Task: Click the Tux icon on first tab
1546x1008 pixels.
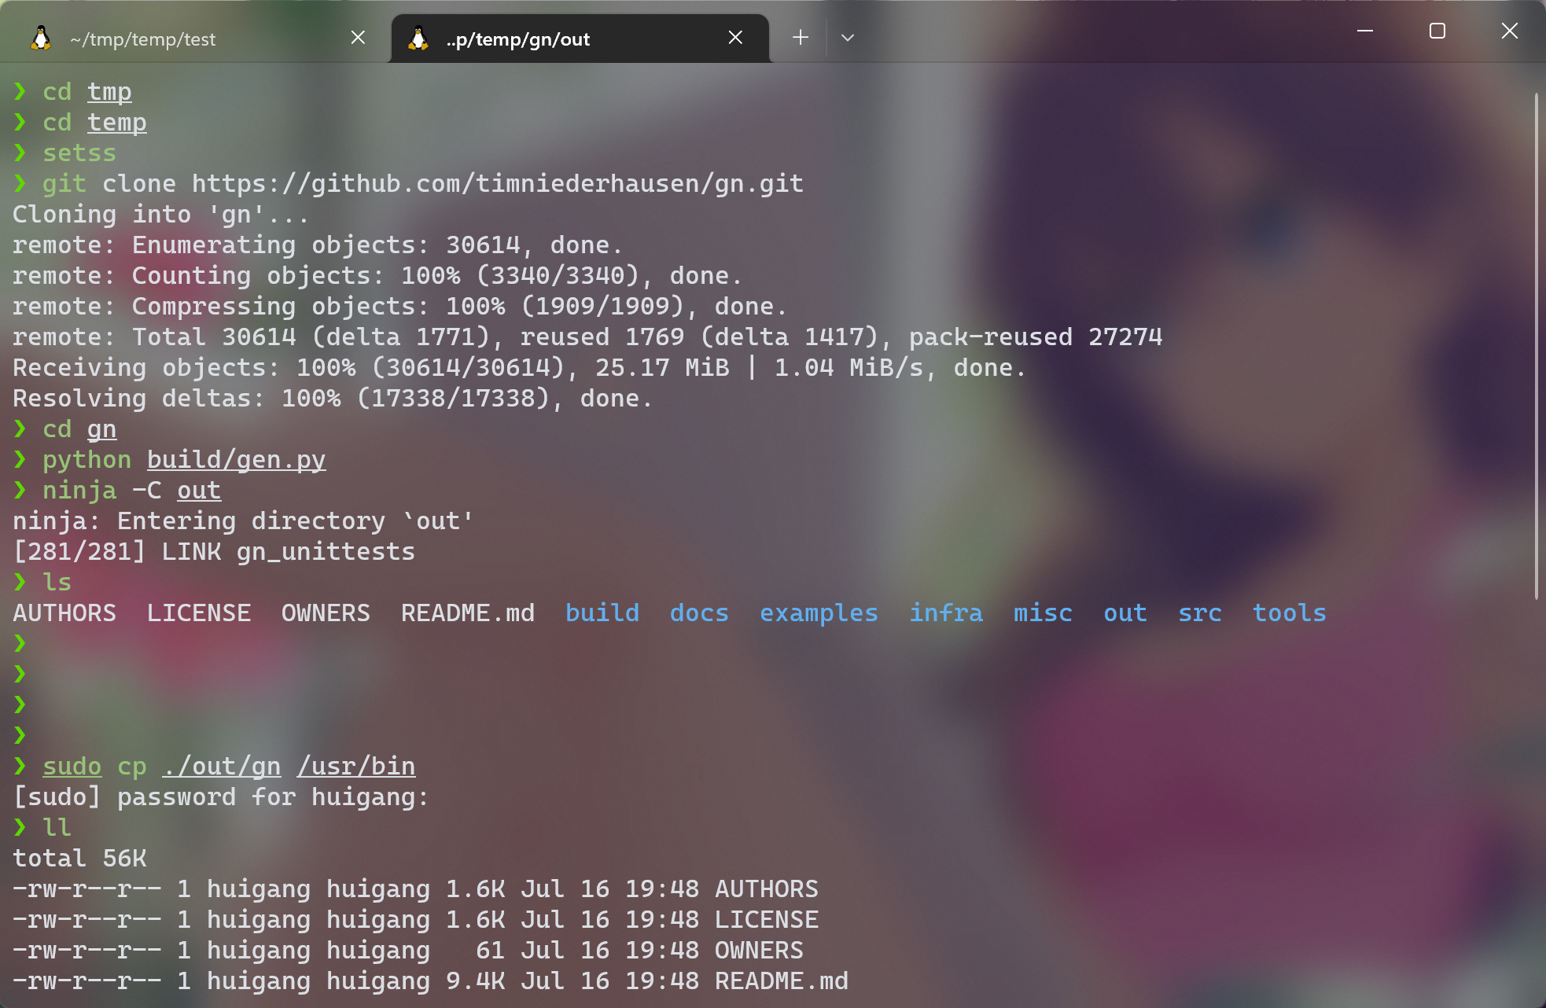Action: click(41, 39)
